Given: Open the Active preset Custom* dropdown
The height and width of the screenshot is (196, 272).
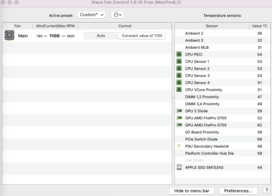Looking at the screenshot, I should click(x=91, y=15).
